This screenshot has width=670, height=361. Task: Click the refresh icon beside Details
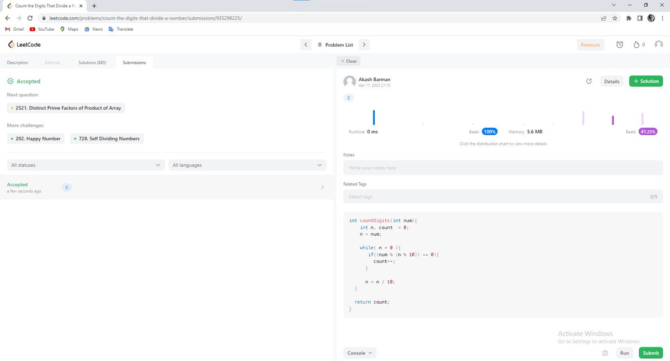tap(588, 81)
